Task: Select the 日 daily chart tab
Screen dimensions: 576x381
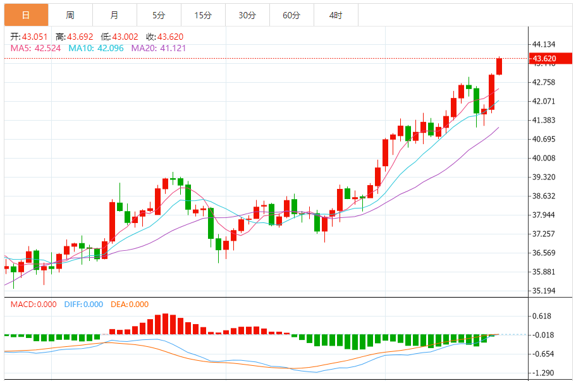Action: pos(25,15)
